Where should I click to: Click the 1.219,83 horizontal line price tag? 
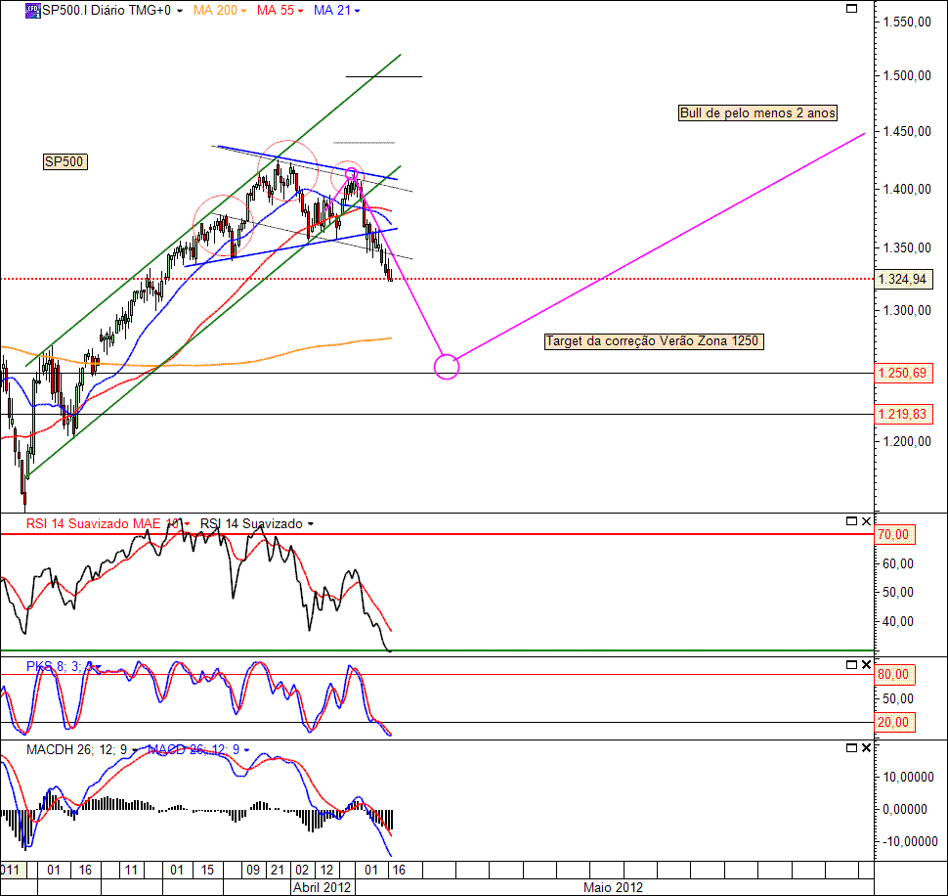pos(903,414)
